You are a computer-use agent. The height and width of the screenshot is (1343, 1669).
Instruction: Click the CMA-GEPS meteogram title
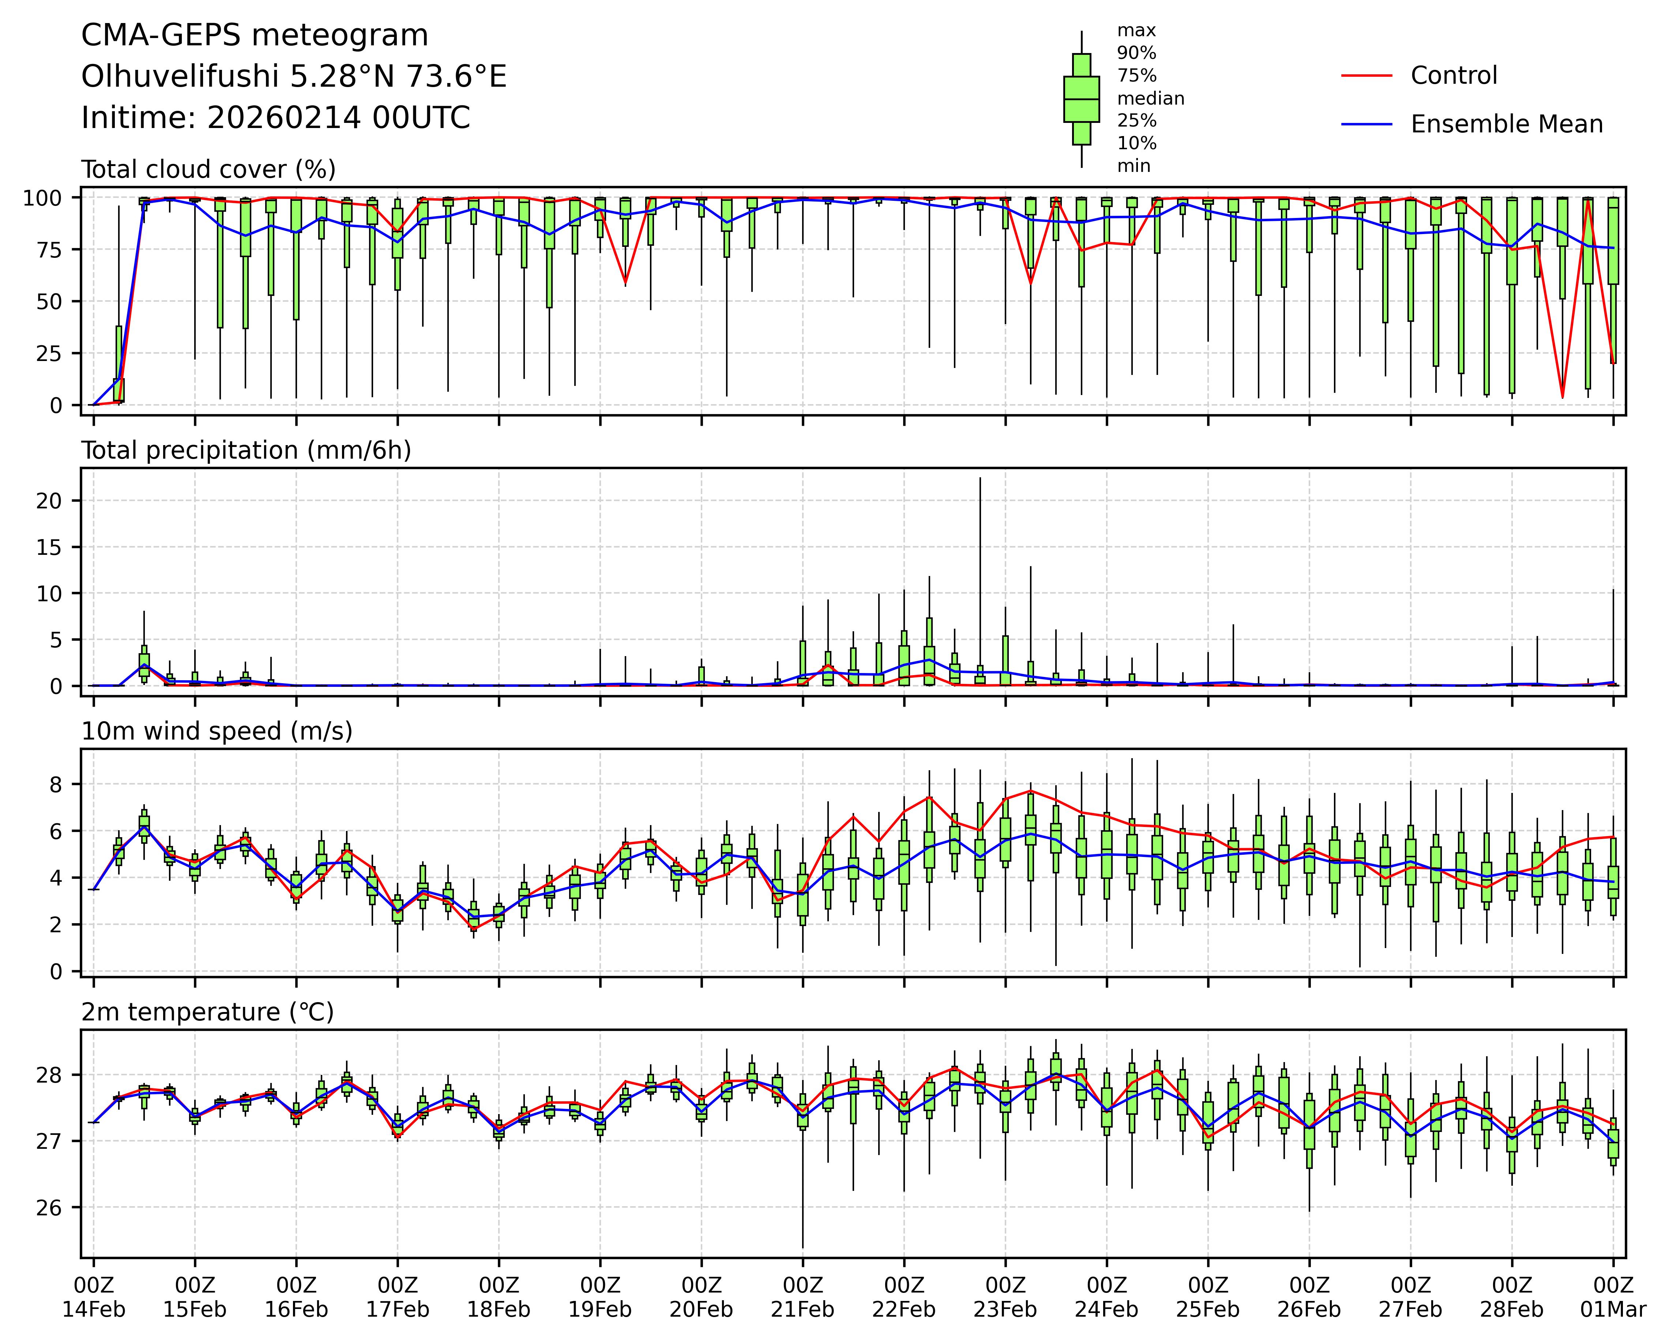click(x=255, y=35)
